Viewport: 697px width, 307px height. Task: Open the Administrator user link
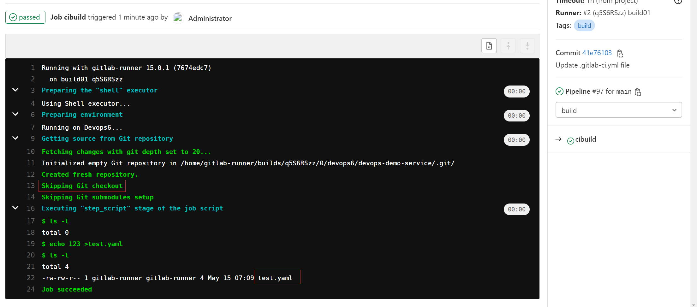[210, 18]
